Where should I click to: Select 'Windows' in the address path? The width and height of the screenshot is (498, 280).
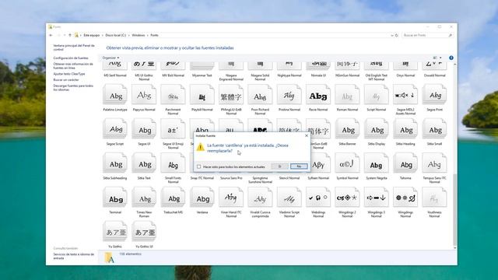pyautogui.click(x=139, y=35)
